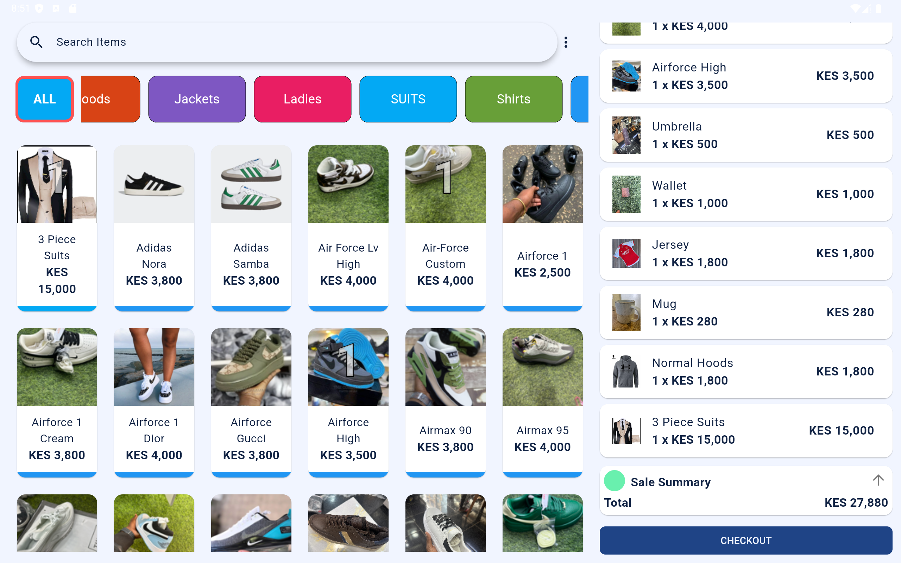Add Adidas Samba product to cart
The width and height of the screenshot is (901, 563).
[x=251, y=228]
